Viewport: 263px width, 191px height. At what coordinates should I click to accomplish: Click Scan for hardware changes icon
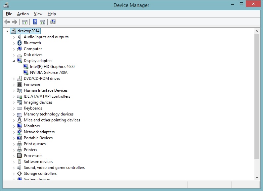(x=53, y=22)
